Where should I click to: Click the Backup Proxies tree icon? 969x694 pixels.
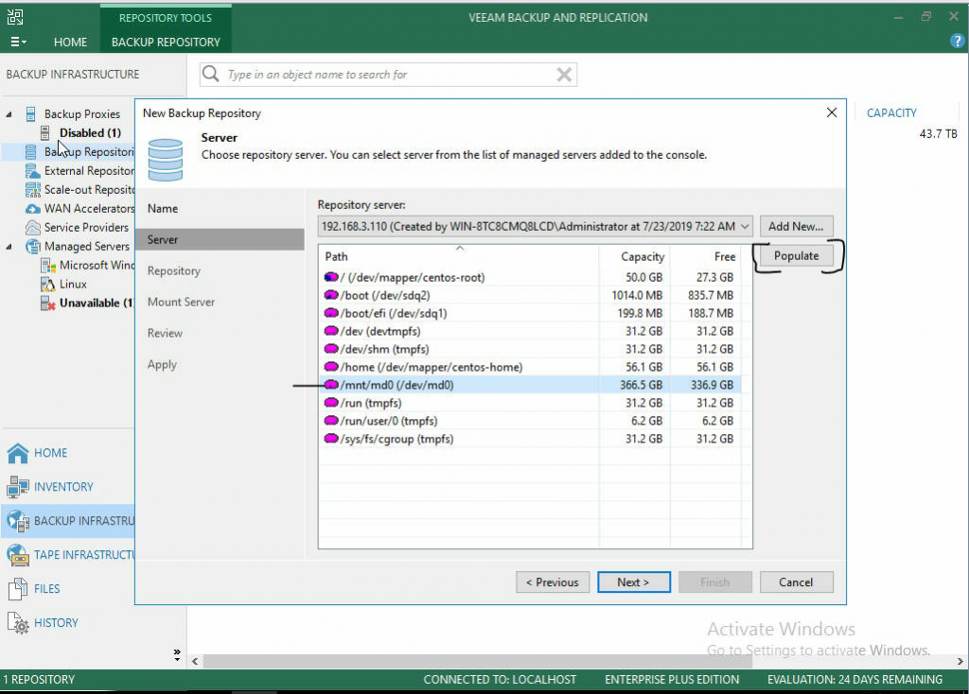(30, 114)
